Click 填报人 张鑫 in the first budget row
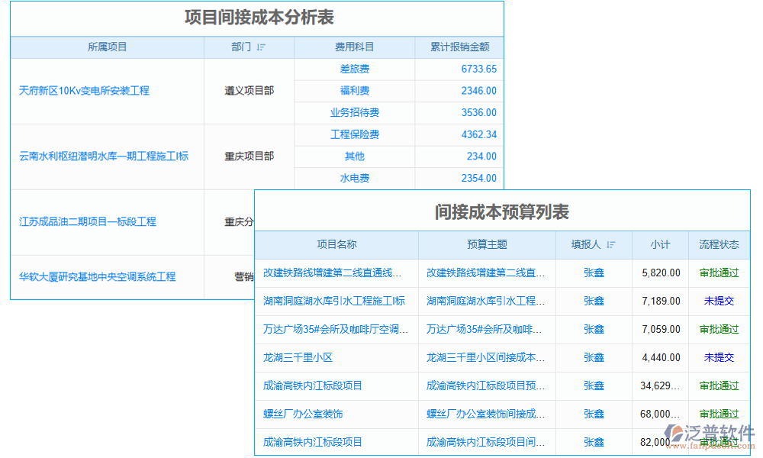 click(x=594, y=273)
